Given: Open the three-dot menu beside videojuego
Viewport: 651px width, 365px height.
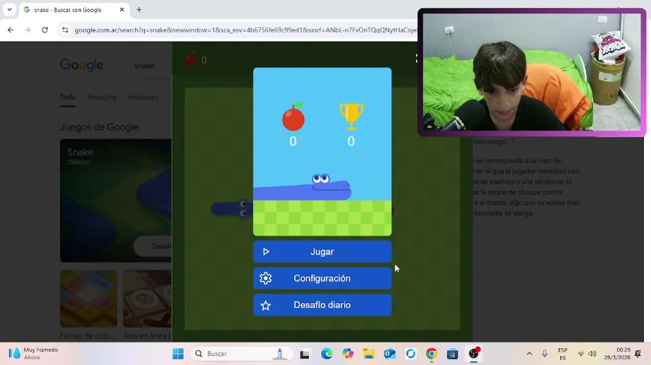Looking at the screenshot, I should coord(513,141).
